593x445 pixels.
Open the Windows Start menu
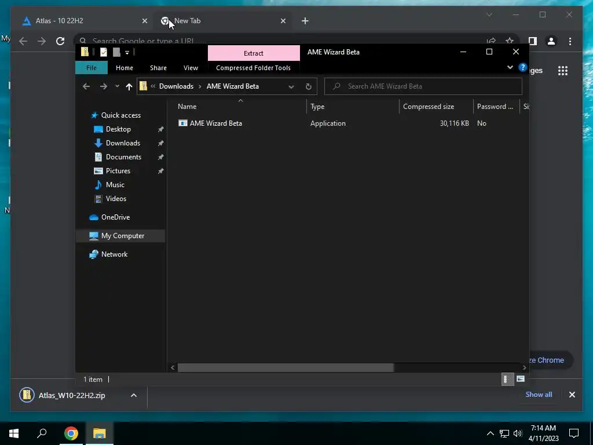point(14,433)
